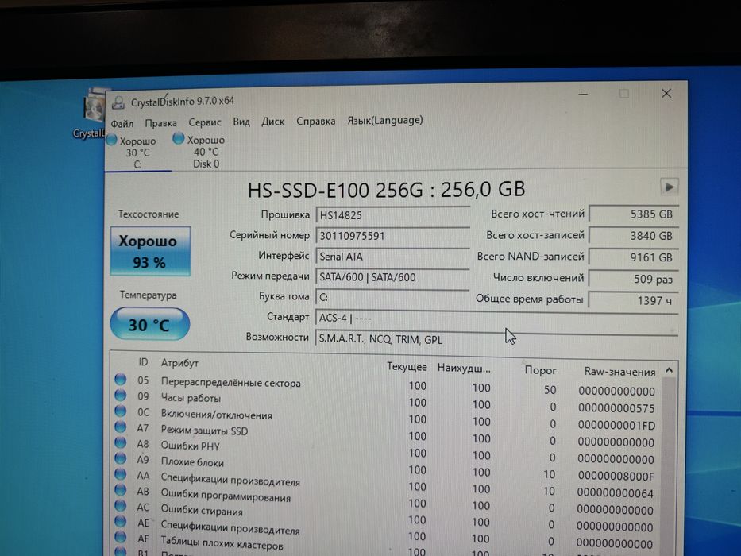The image size is (741, 556).
Task: Select row Ошибки PHY
Action: click(x=386, y=450)
